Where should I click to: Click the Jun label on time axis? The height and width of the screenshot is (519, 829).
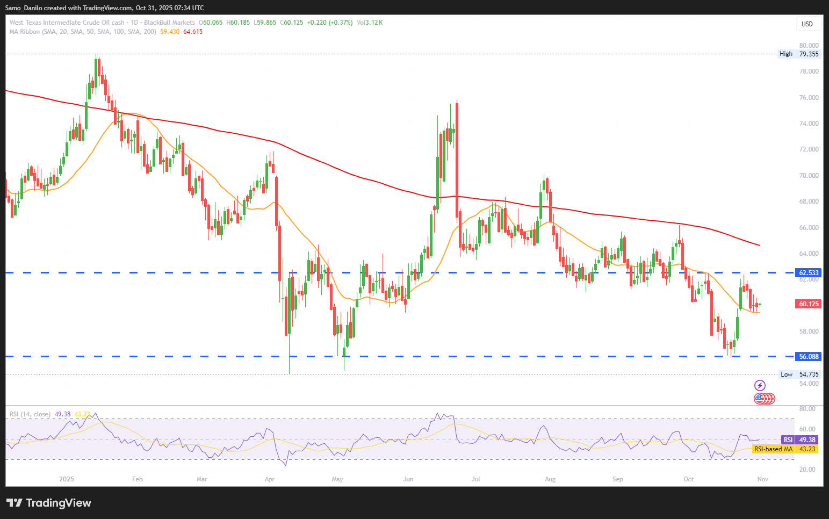(x=408, y=479)
